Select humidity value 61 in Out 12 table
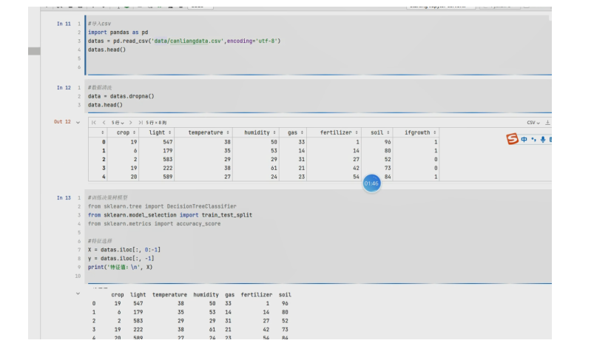 [274, 168]
